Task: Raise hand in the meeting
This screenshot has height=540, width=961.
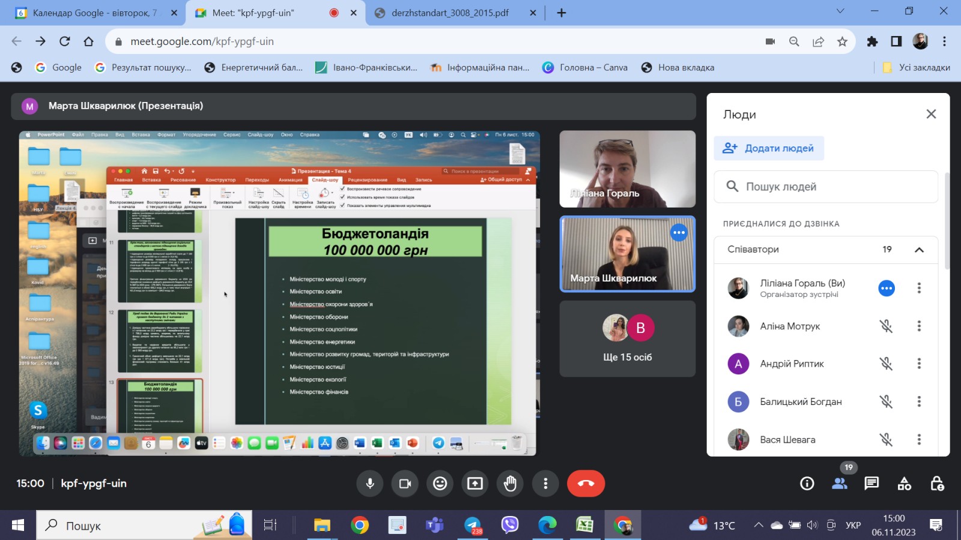Action: click(x=510, y=484)
